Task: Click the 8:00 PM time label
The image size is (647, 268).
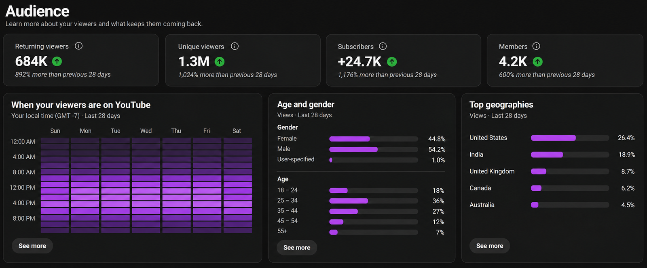Action: click(x=24, y=218)
